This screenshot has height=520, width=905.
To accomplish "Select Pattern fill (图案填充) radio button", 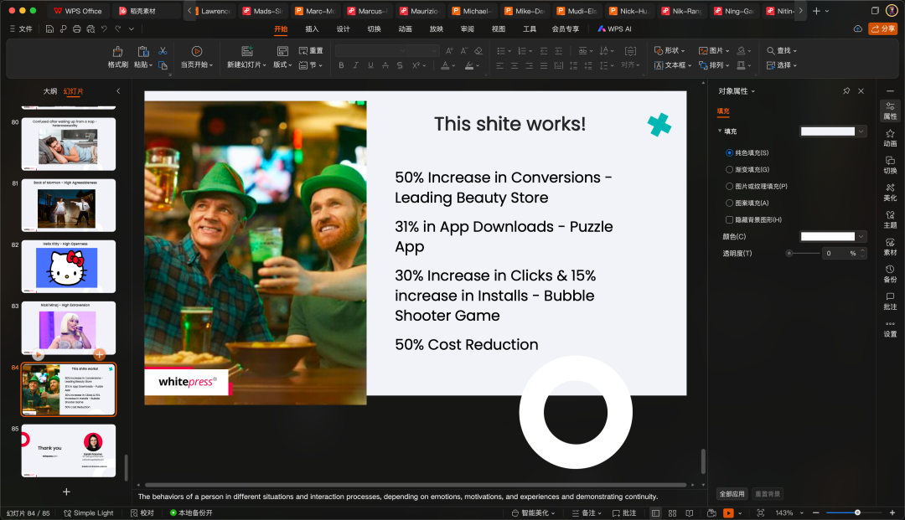I will tap(730, 203).
